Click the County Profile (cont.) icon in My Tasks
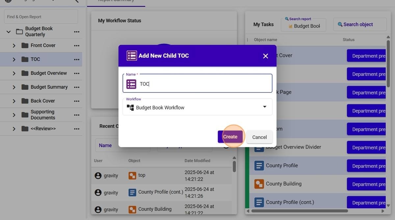 tap(259, 202)
